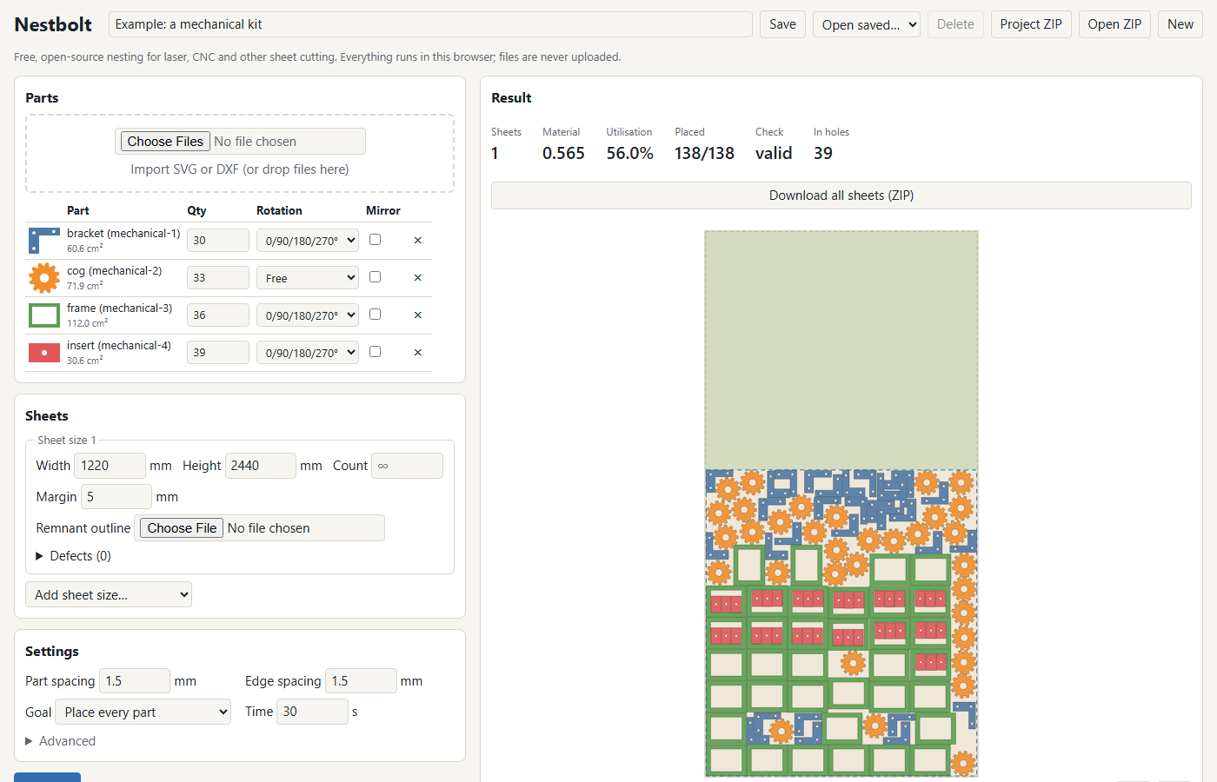Toggle the Mirror checkbox for the cog
1217x782 pixels.
point(376,277)
